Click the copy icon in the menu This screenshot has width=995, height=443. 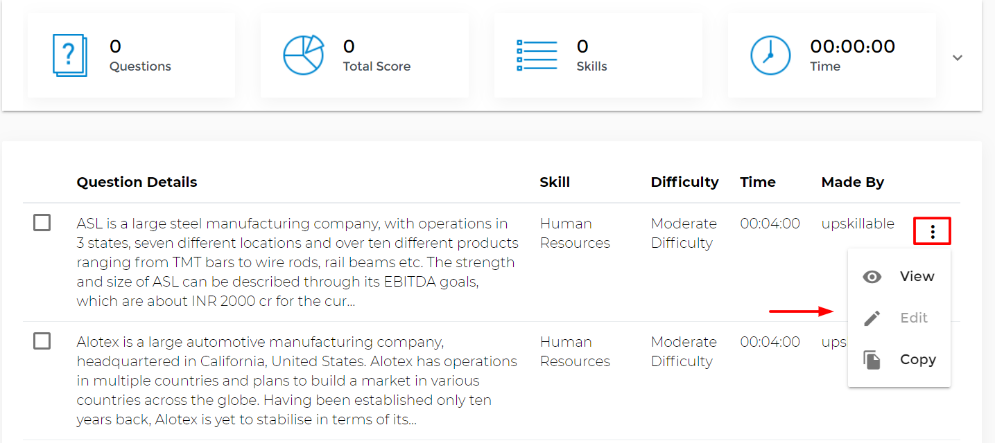pos(872,360)
